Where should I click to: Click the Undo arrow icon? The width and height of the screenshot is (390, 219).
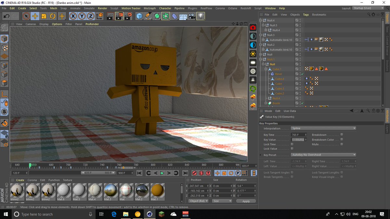6,16
